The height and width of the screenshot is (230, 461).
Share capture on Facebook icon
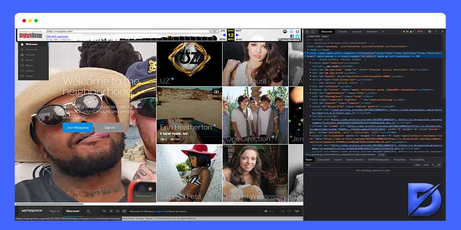(x=292, y=36)
